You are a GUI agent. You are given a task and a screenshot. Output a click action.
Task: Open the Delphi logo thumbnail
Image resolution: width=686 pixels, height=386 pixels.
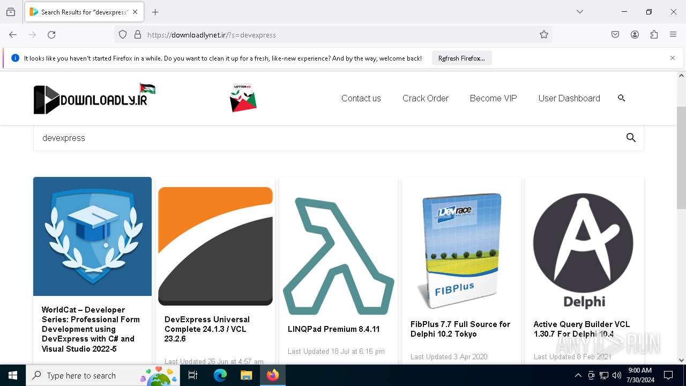coord(583,251)
